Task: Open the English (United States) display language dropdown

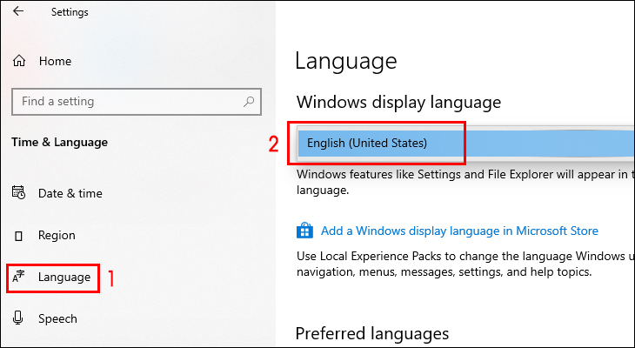Action: tap(465, 143)
